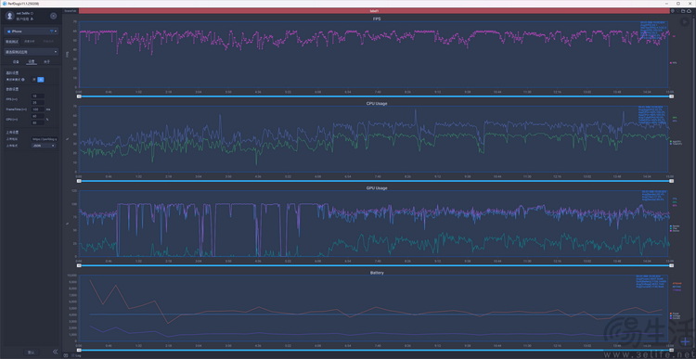The width and height of the screenshot is (696, 359).
Task: Click the heart favorite icon in top toolbar
Action: pos(677,11)
